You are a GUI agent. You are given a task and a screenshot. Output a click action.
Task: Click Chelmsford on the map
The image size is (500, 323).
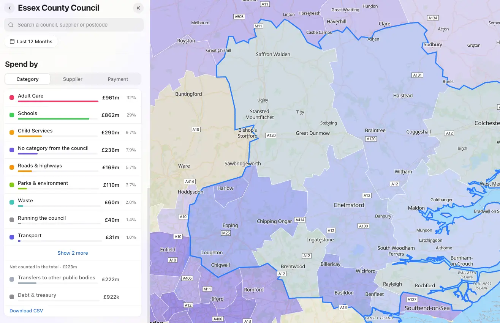349,205
